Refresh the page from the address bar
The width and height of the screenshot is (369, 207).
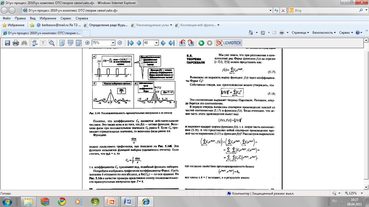[277, 11]
